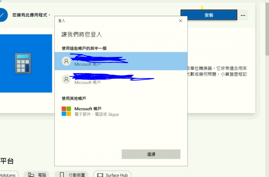Click the 安裝 install button
Screen dimensions: 269x177
tap(209, 15)
